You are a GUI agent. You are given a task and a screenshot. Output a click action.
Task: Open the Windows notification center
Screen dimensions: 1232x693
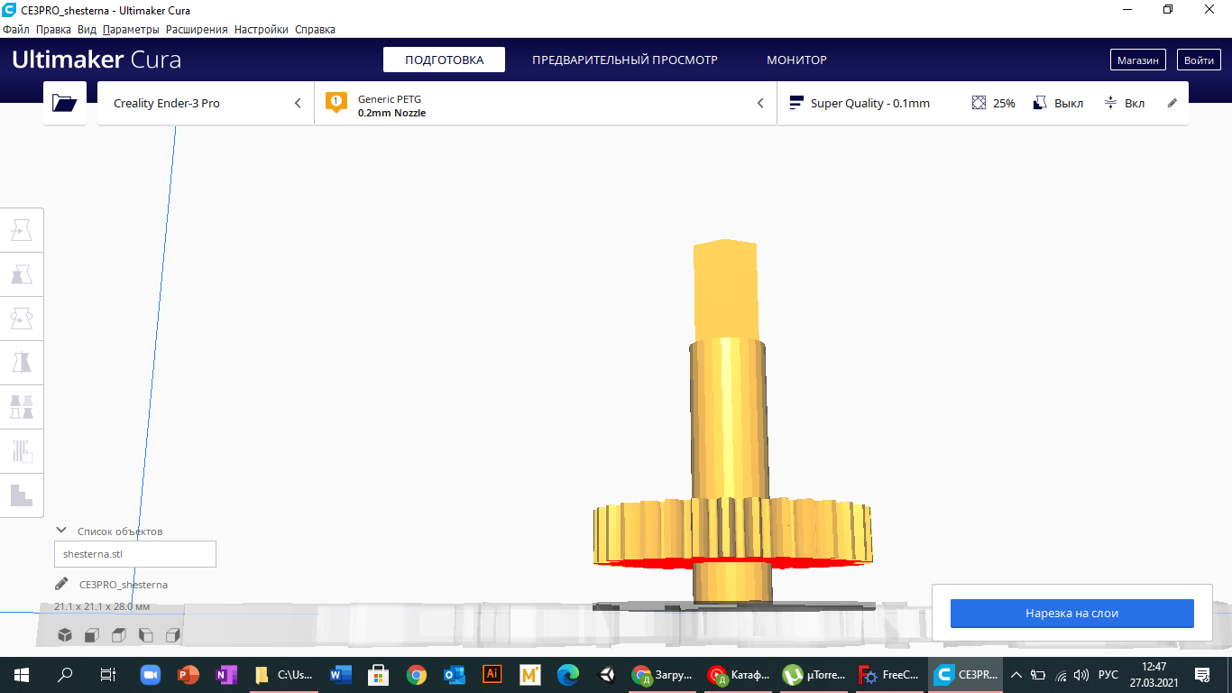pos(1202,674)
